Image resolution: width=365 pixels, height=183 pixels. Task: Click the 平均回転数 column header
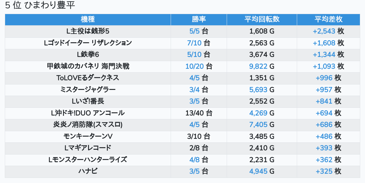point(262,20)
